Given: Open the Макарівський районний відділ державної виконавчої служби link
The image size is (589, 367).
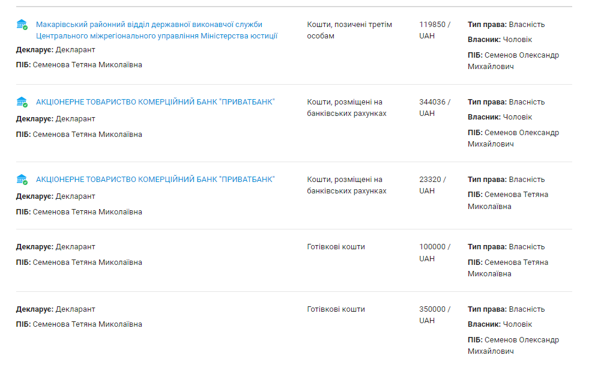Looking at the screenshot, I should point(149,25).
